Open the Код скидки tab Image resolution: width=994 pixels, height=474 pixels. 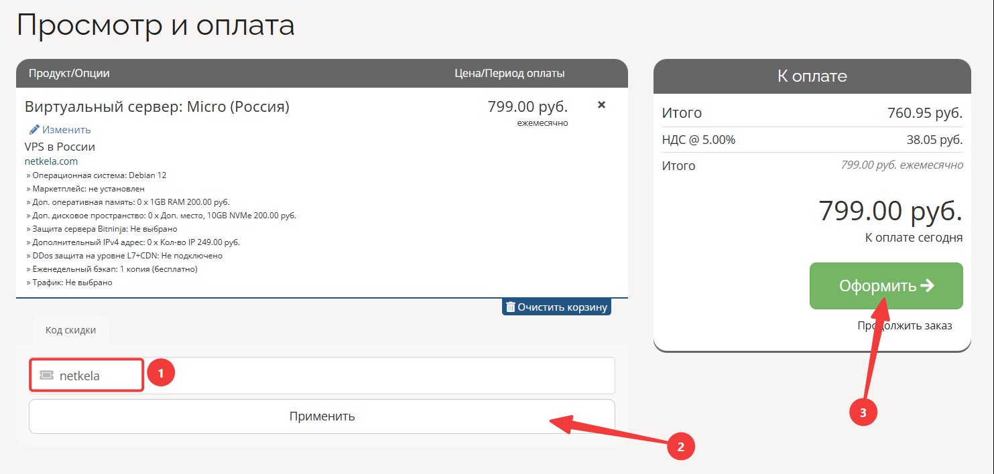click(70, 330)
